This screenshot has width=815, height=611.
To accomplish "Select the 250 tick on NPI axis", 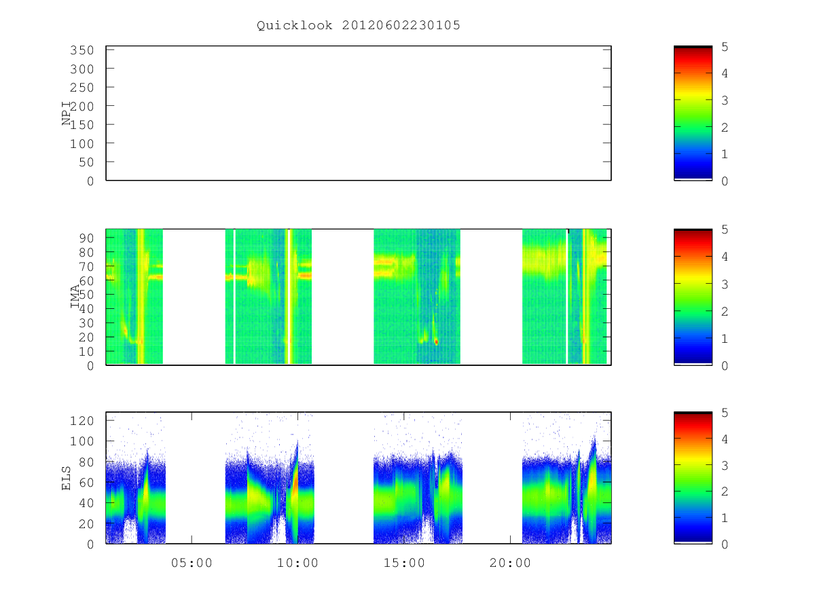I will click(x=81, y=88).
